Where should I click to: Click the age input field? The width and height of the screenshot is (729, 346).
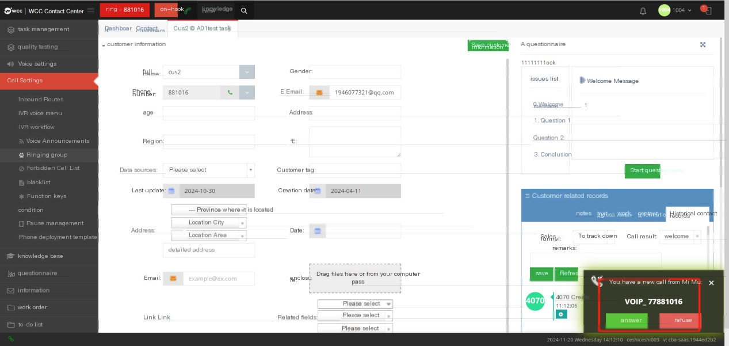(x=209, y=113)
